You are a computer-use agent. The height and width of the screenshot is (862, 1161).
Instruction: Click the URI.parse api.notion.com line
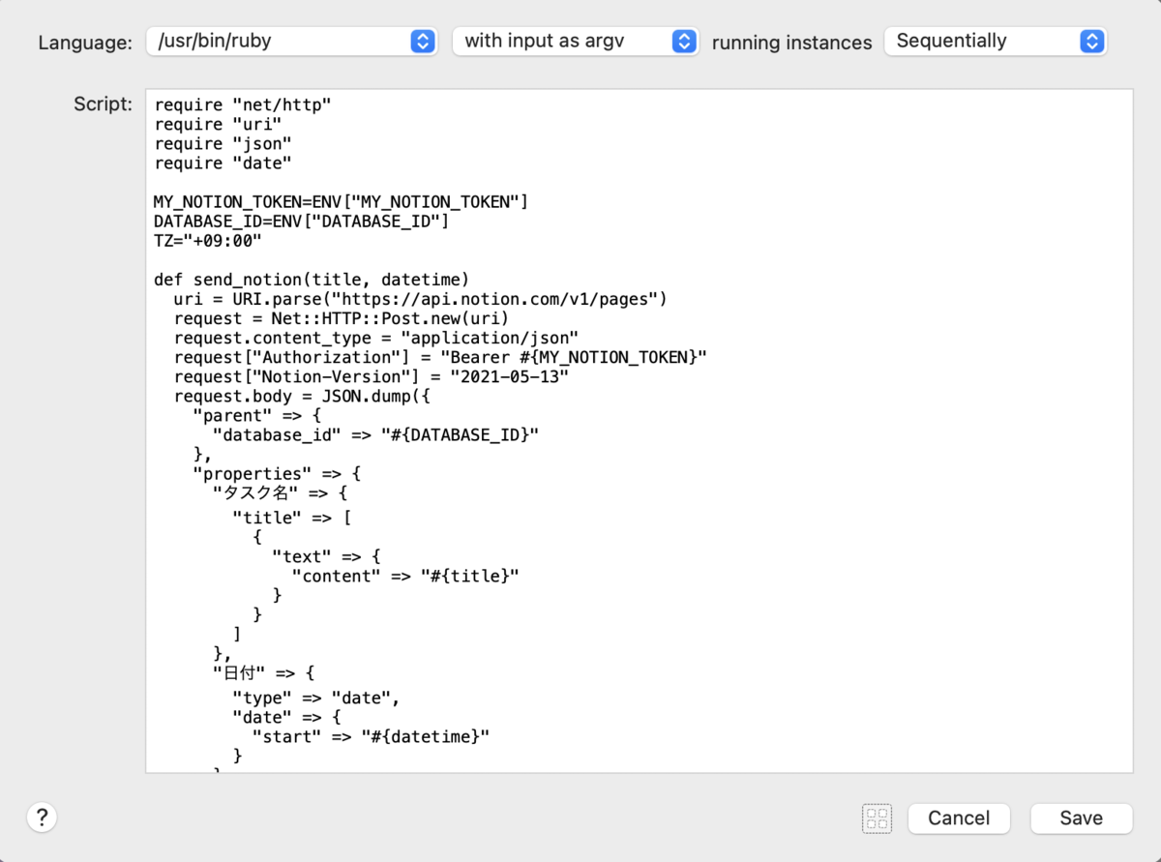(421, 299)
